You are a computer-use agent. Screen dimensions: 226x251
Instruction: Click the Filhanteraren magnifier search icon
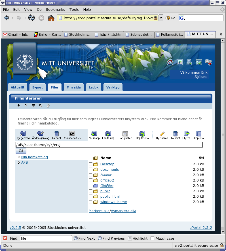click(x=26, y=106)
